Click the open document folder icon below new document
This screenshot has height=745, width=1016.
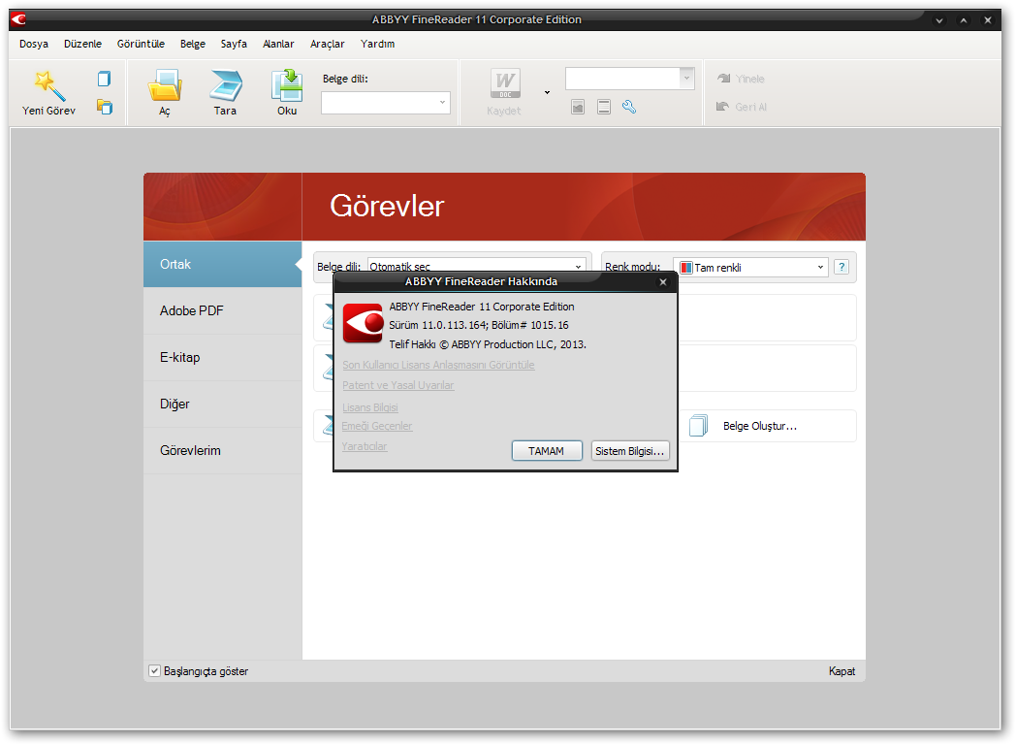[x=105, y=107]
